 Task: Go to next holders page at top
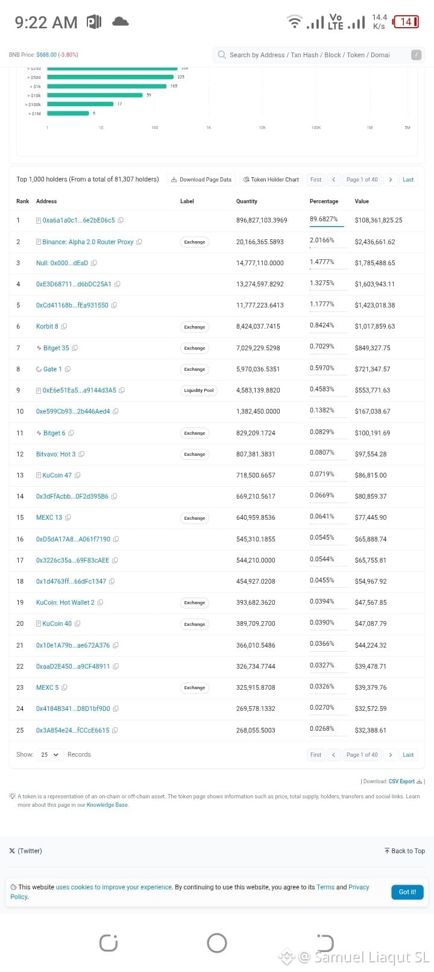click(391, 180)
